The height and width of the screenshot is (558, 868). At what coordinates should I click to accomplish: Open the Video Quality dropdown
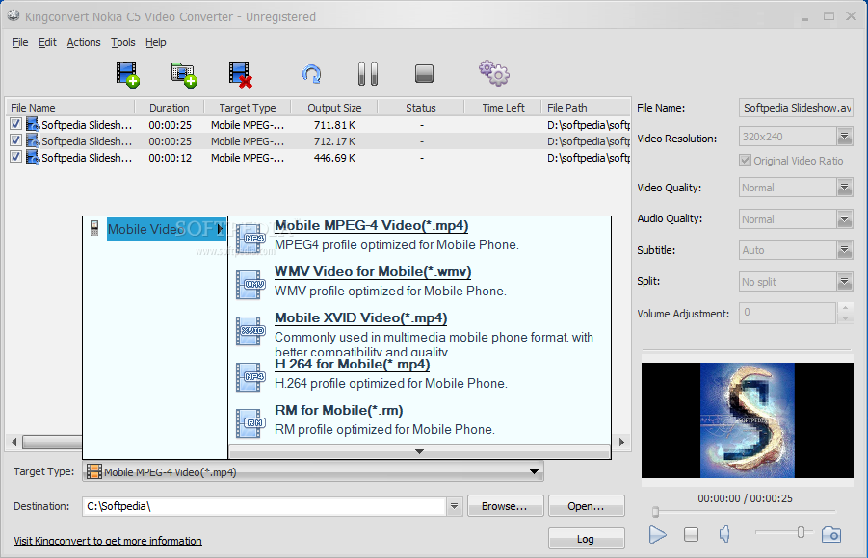[844, 188]
